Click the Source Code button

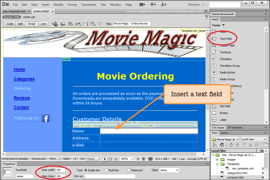pos(12,17)
